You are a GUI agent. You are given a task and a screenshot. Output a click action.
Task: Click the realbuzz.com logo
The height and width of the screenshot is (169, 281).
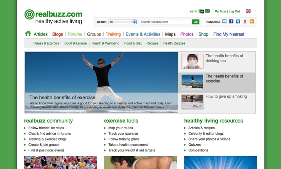(53, 17)
